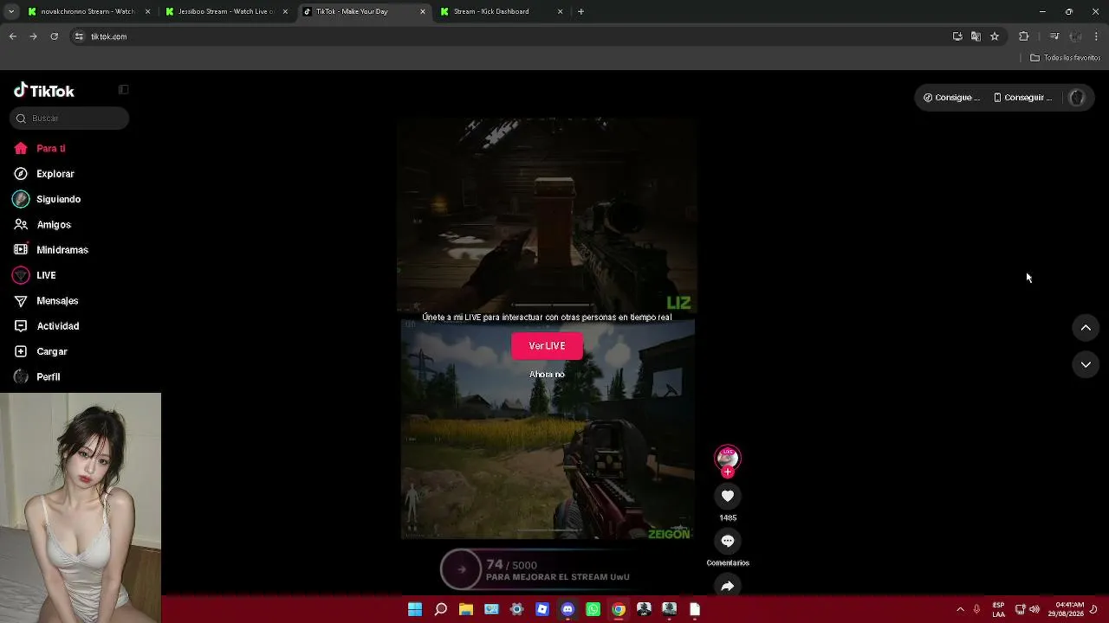
Task: Switch to the novakchronno Stream tab
Action: [x=87, y=12]
